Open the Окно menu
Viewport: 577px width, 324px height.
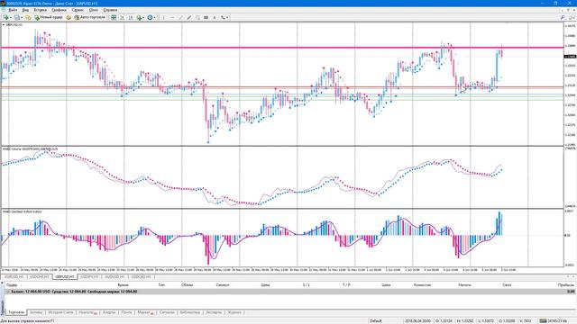(94, 10)
